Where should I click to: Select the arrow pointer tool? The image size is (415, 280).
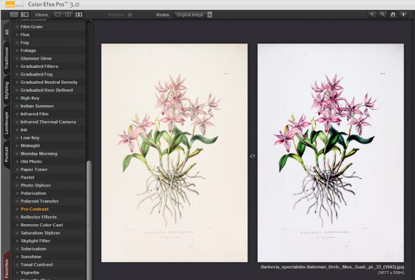coord(372,14)
